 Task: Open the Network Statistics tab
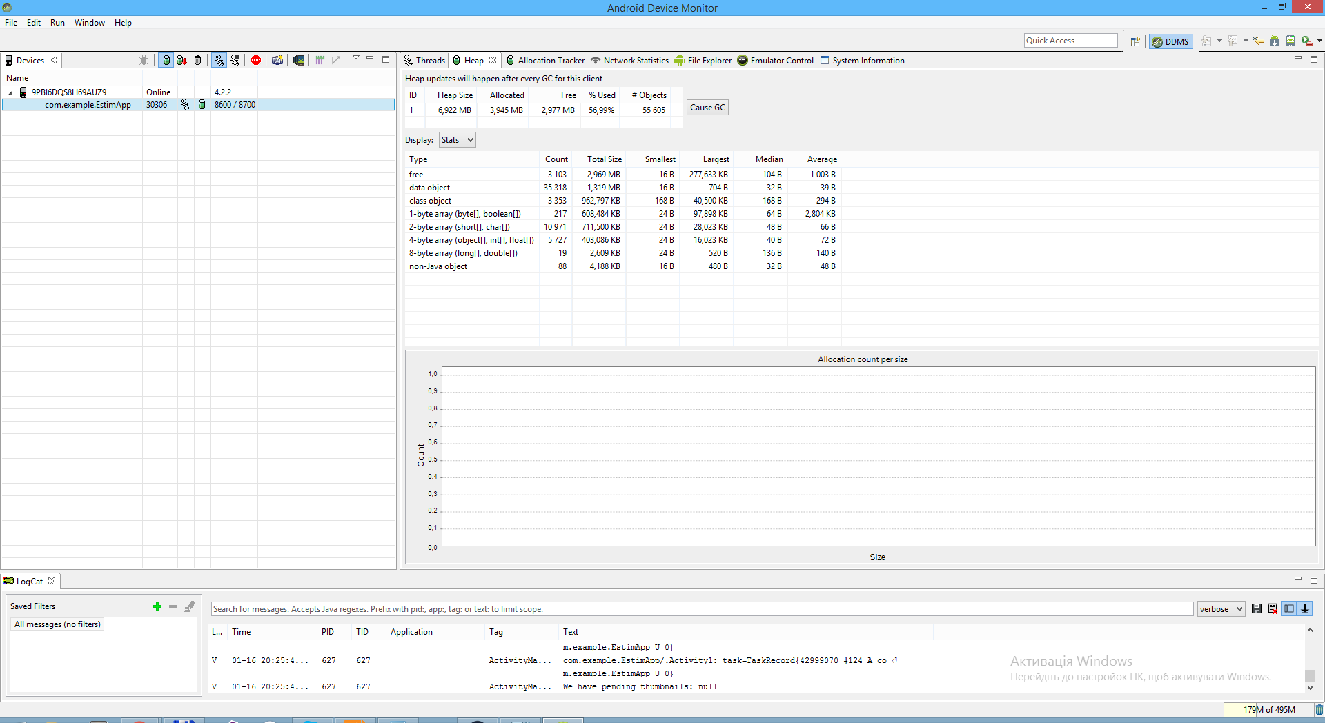coord(629,61)
